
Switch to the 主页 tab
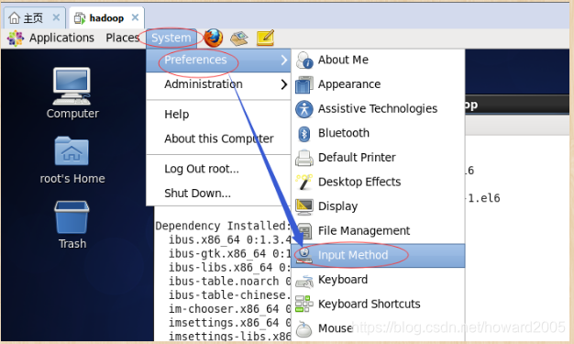[35, 17]
